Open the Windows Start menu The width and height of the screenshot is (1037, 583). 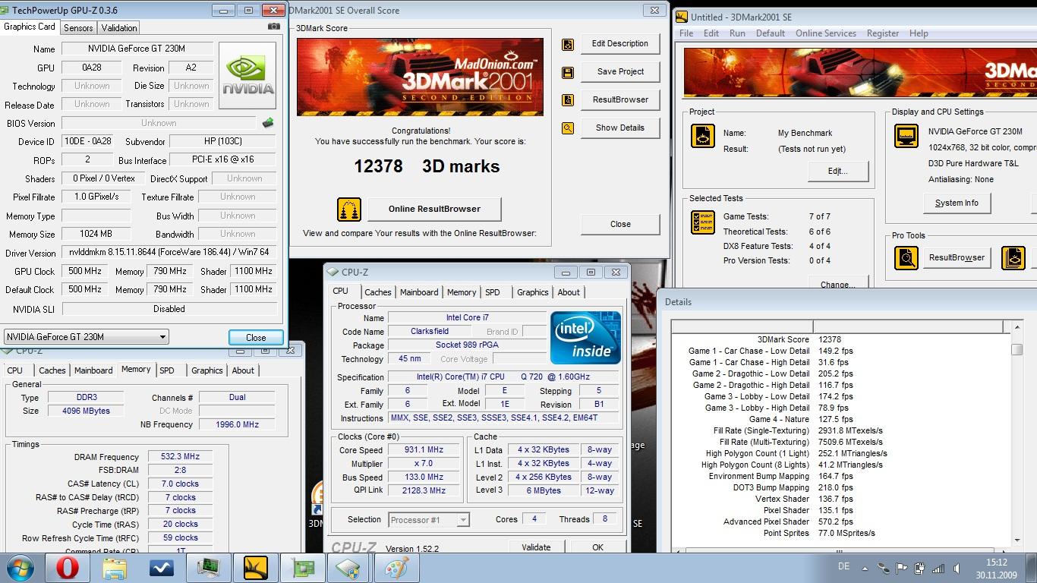coord(20,568)
